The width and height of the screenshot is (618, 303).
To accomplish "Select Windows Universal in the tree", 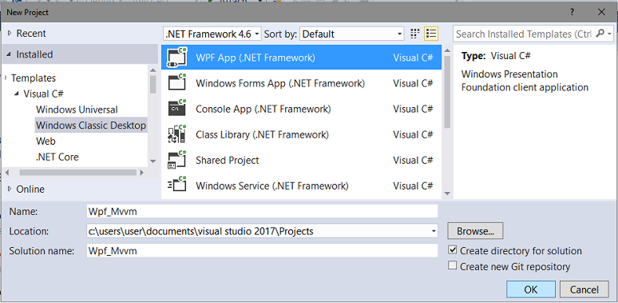I will pyautogui.click(x=77, y=110).
